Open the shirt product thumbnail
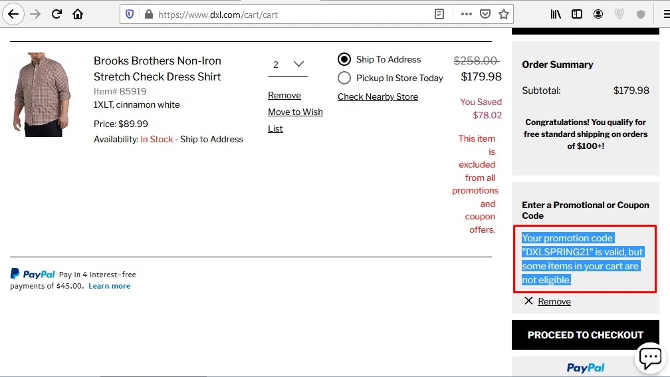The image size is (670, 377). 42,94
